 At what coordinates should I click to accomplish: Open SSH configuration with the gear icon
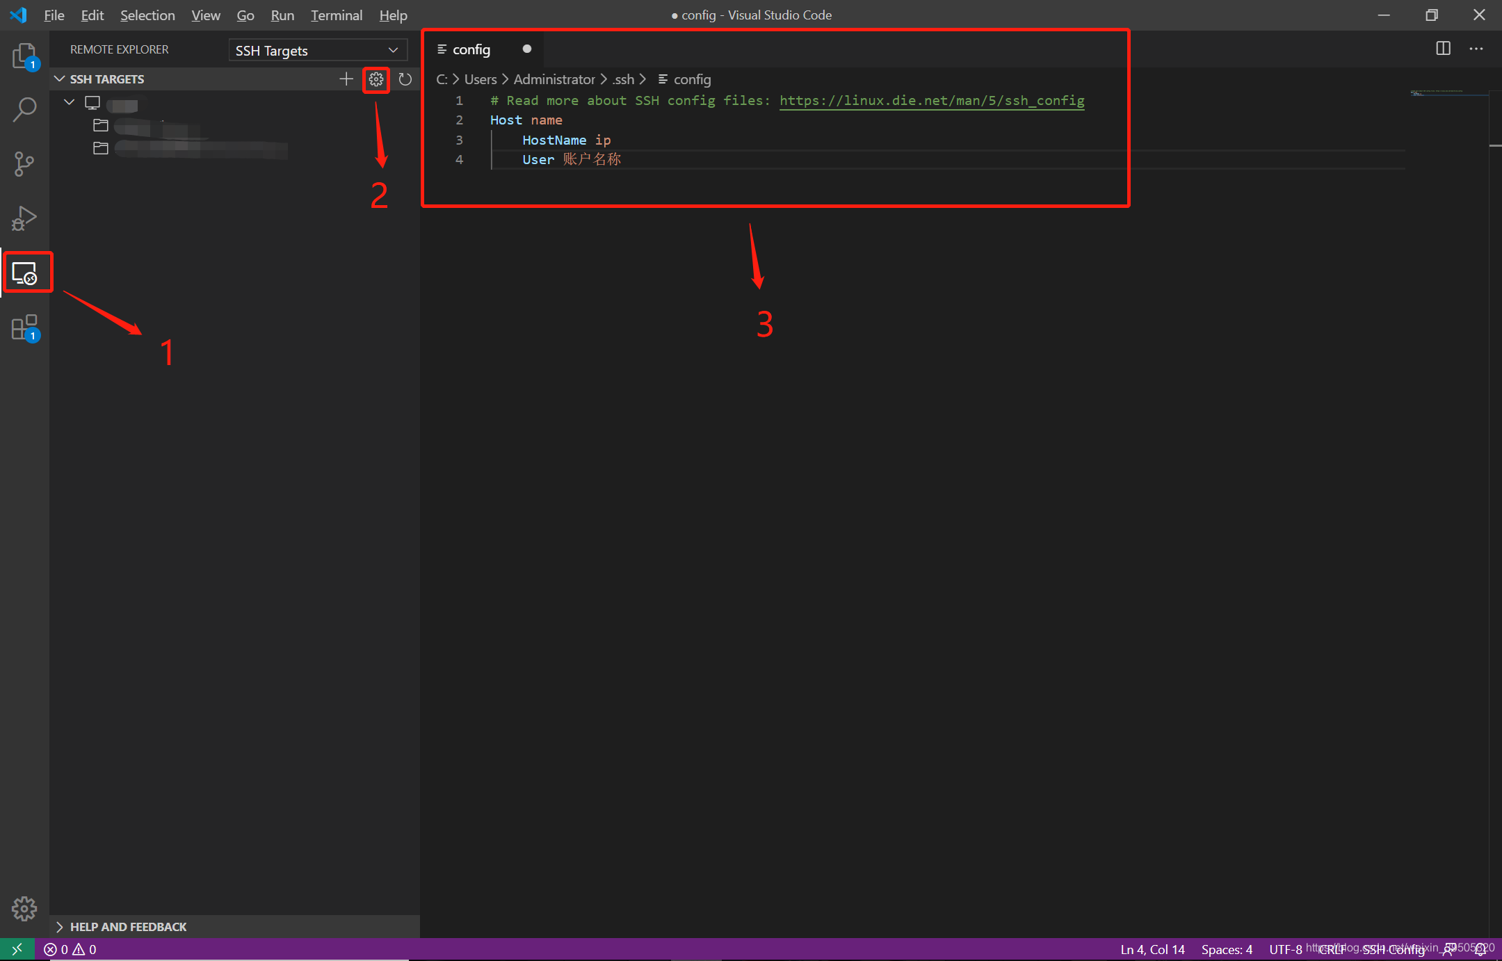click(376, 79)
